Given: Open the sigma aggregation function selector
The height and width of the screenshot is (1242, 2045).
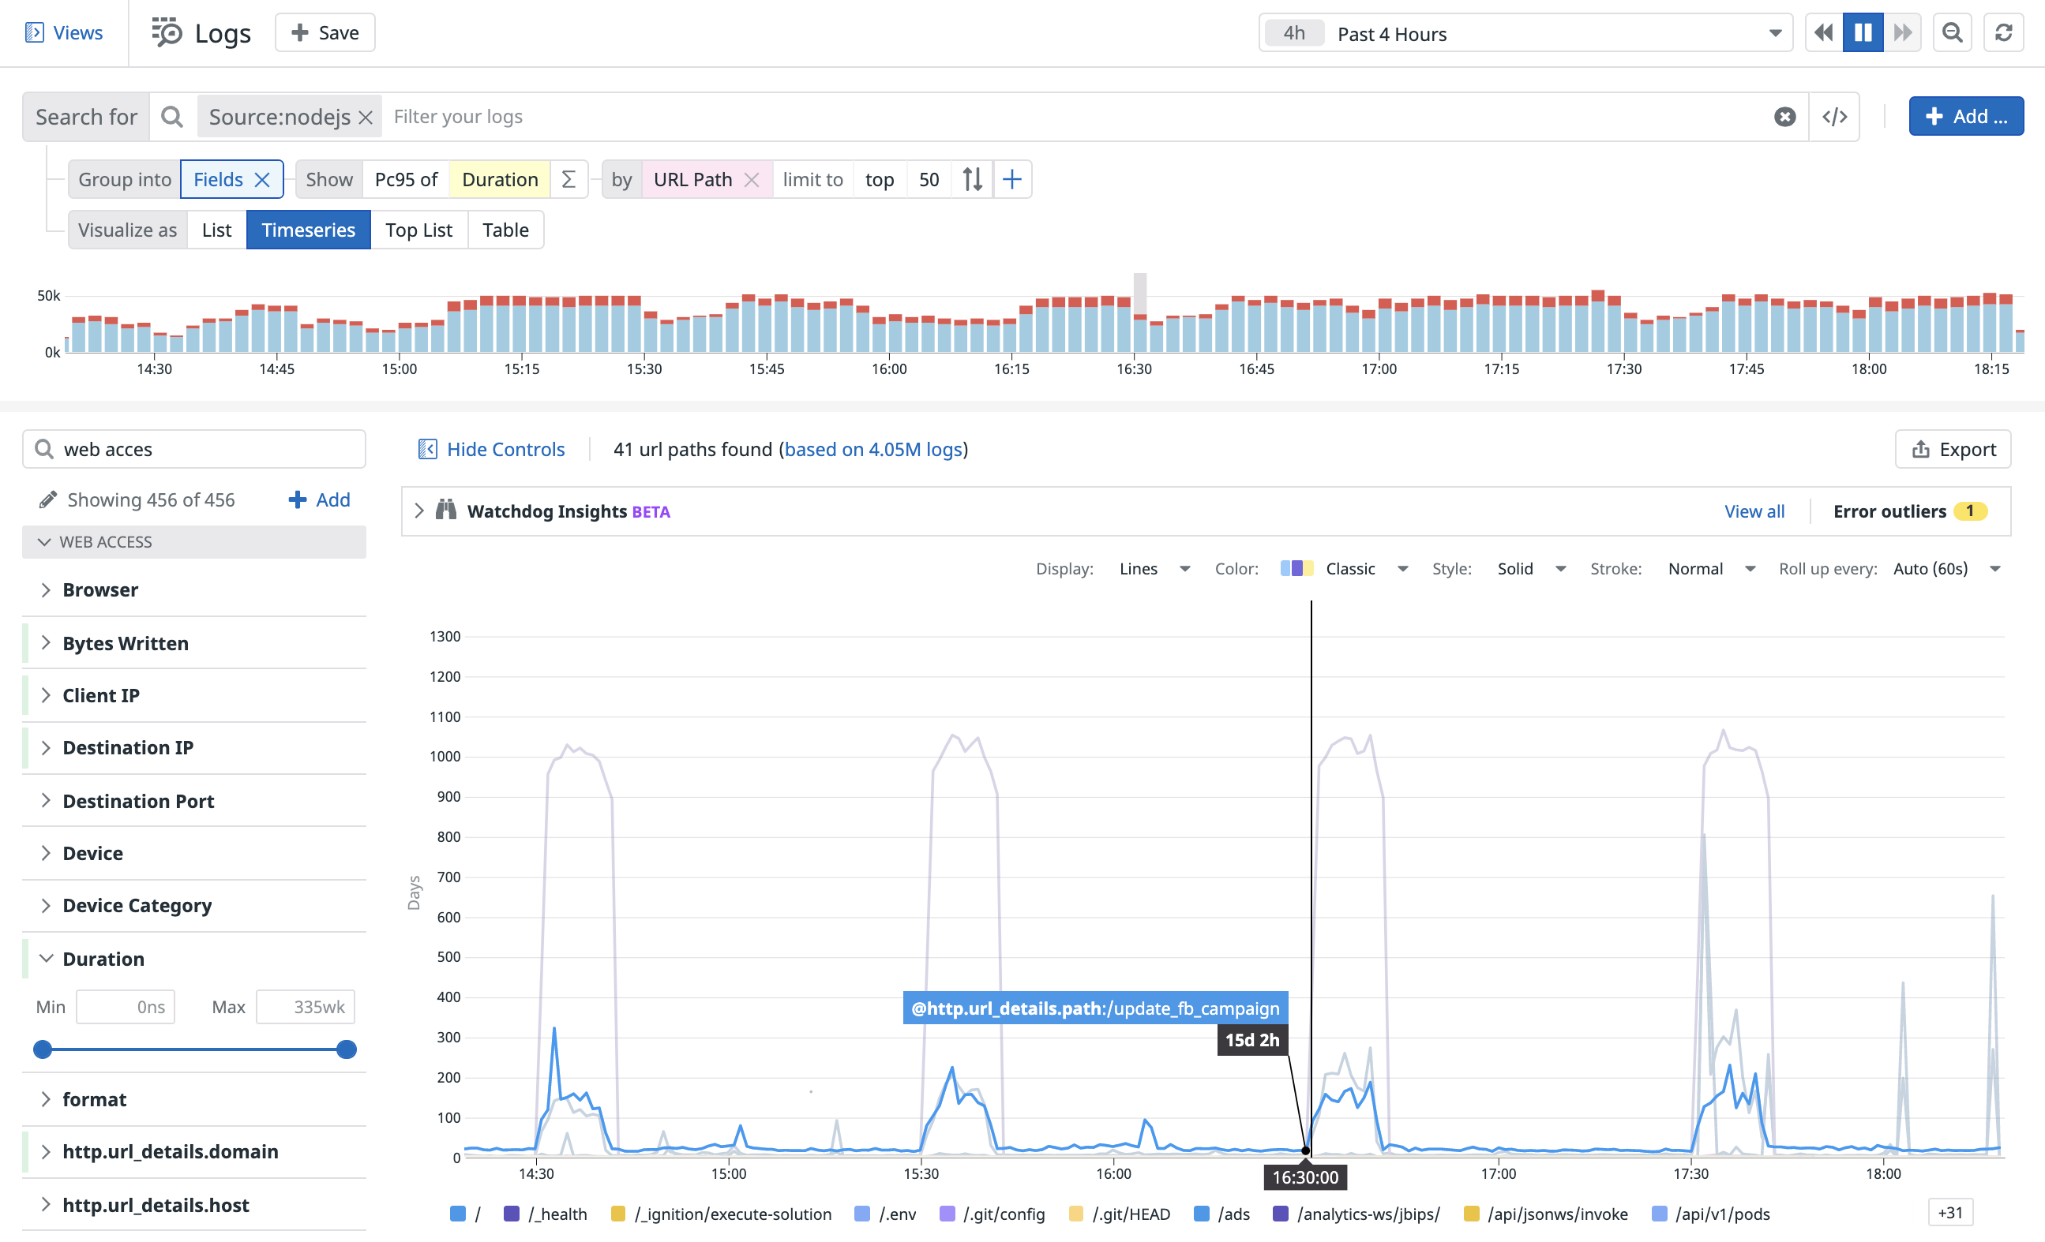Looking at the screenshot, I should pyautogui.click(x=568, y=178).
